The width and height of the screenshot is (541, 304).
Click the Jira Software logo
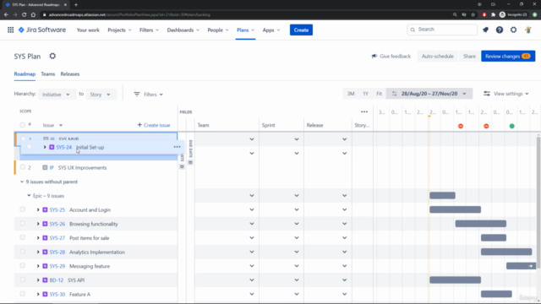point(42,30)
